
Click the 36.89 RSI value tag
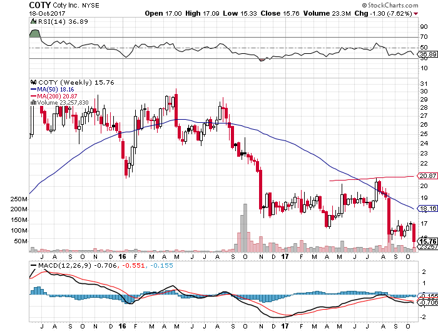(x=426, y=55)
